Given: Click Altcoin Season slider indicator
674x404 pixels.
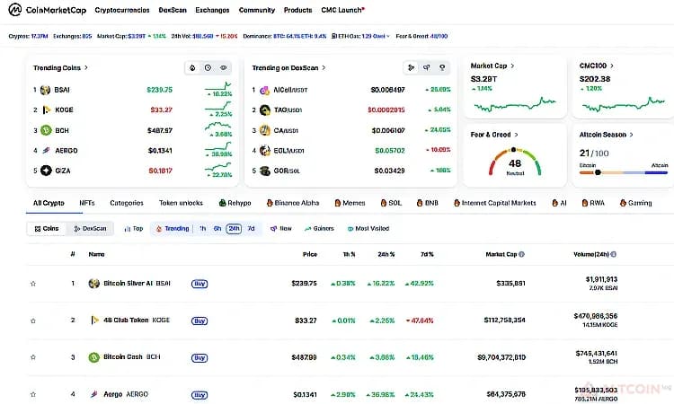Looking at the screenshot, I should click(x=598, y=172).
